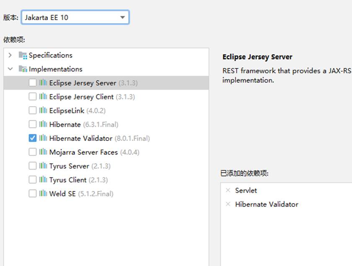This screenshot has width=352, height=266.
Task: Click the 已添加的依赖项 label
Action: click(244, 173)
